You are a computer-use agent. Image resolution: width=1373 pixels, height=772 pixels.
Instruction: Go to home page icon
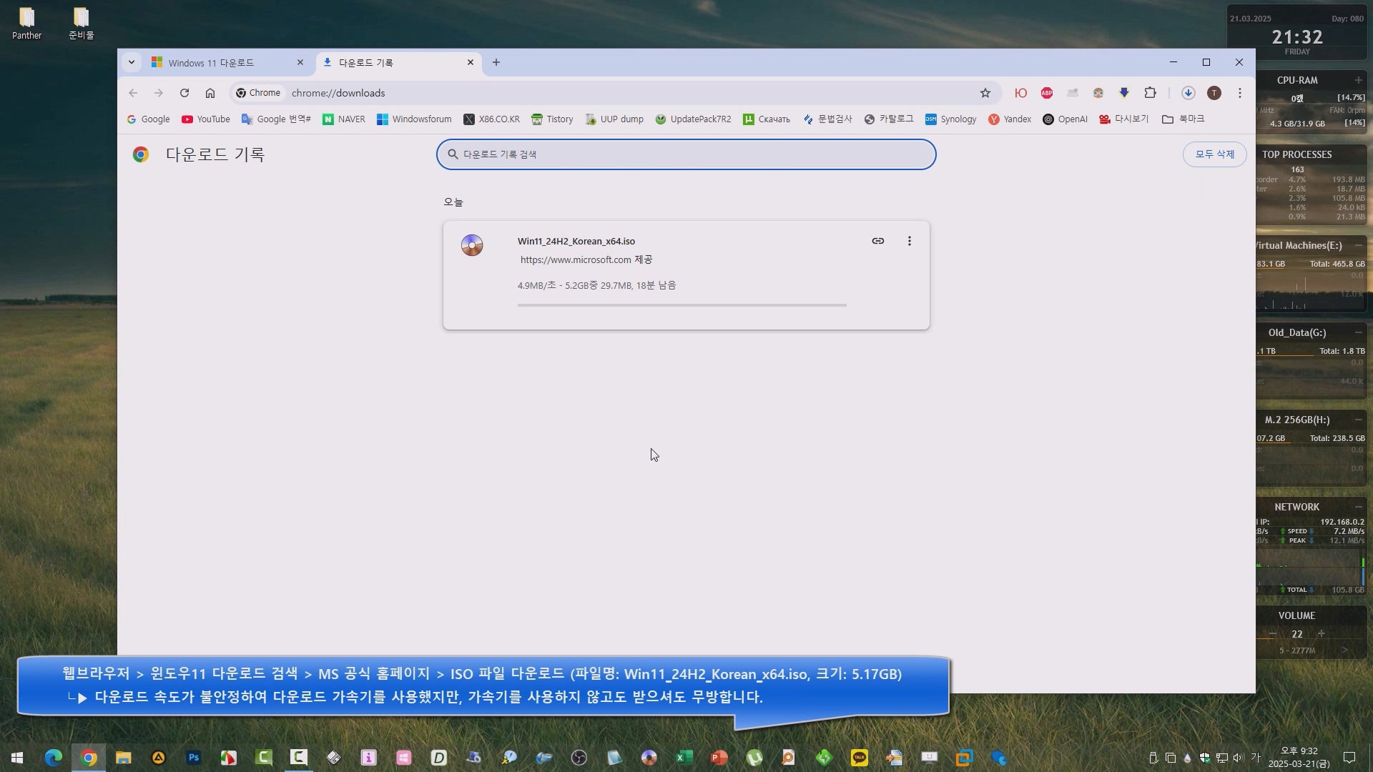tap(210, 93)
